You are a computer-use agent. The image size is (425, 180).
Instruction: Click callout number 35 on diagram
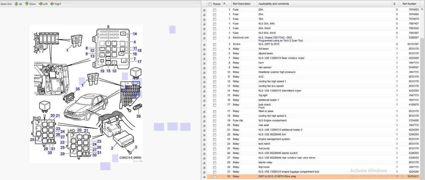(77, 89)
